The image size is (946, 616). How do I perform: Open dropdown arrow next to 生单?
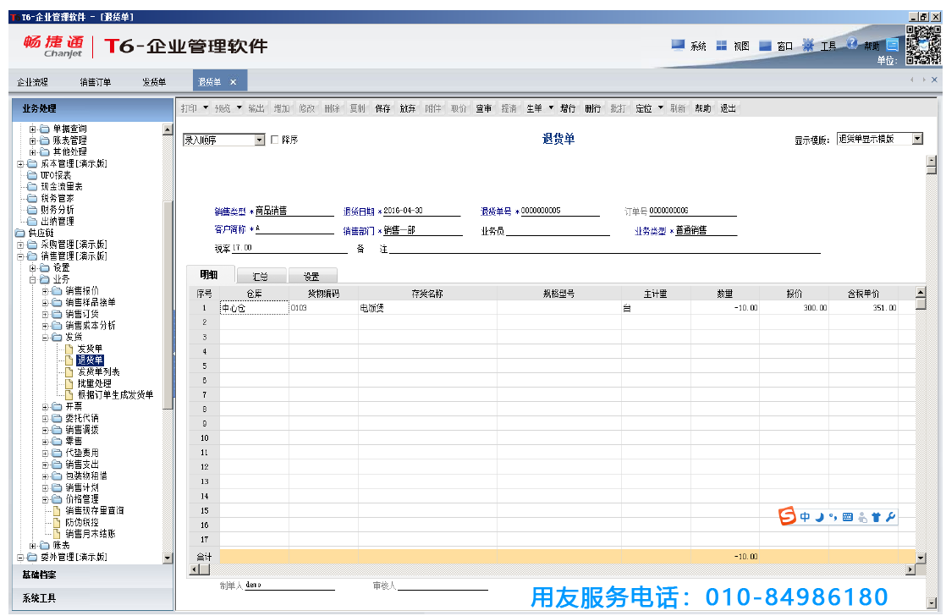(551, 108)
